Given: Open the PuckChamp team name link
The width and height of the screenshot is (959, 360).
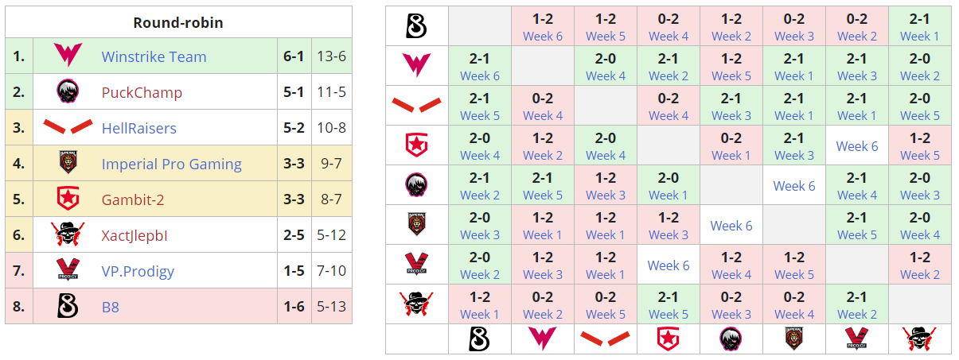Looking at the screenshot, I should [142, 92].
